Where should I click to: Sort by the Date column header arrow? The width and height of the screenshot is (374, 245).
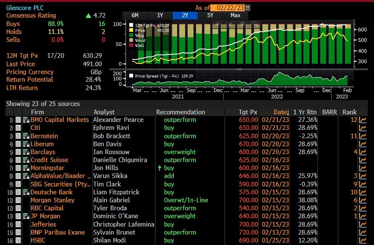(288, 112)
